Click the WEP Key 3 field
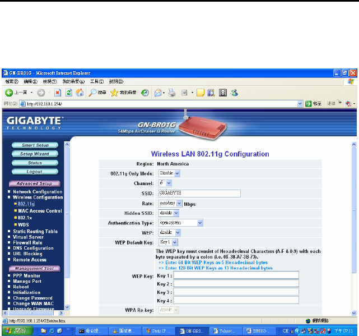This screenshot has width=359, height=336. coord(236,292)
